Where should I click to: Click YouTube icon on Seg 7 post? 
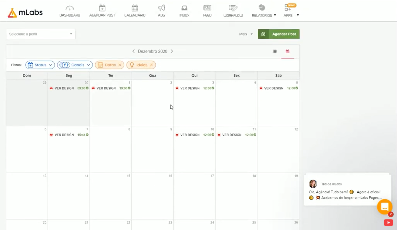pos(51,135)
